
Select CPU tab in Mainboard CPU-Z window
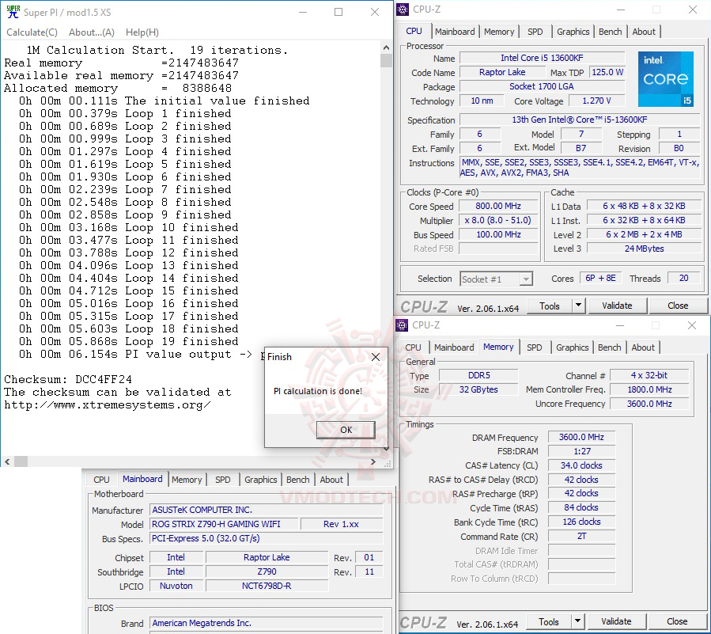point(101,479)
